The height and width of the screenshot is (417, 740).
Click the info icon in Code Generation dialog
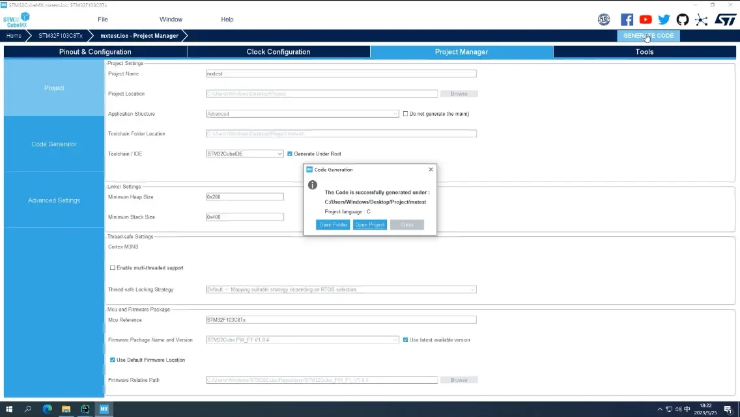click(313, 185)
